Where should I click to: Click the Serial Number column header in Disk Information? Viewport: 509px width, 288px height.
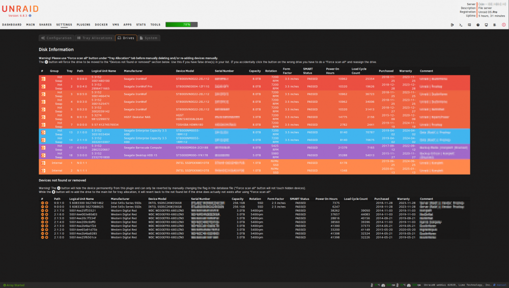tap(224, 71)
